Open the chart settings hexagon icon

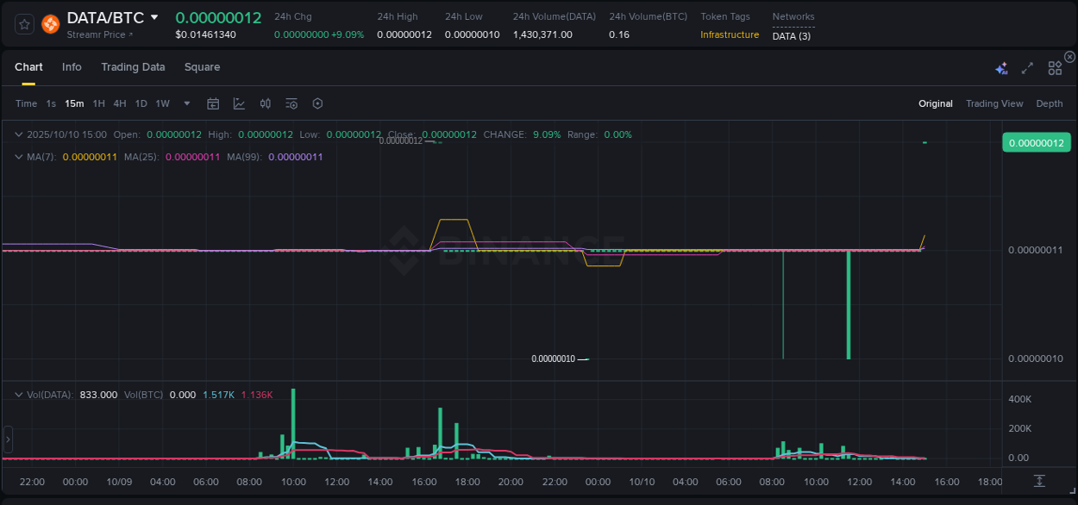coord(317,103)
